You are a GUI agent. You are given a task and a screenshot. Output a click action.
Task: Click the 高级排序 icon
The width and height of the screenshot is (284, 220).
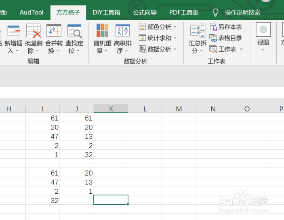[x=123, y=30]
